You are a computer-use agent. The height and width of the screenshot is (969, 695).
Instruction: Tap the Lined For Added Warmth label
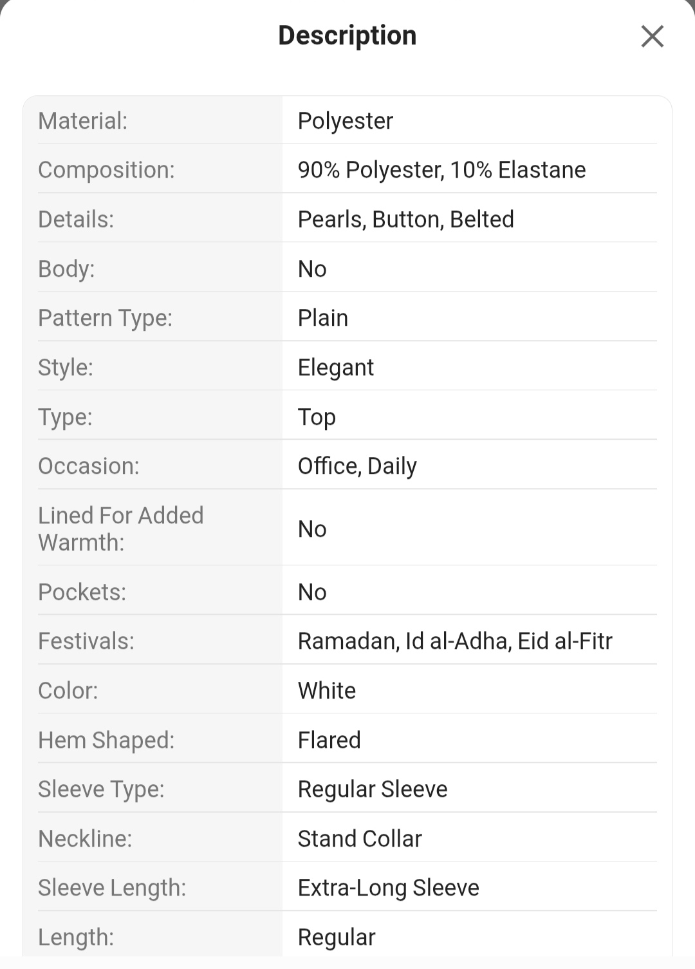pyautogui.click(x=121, y=529)
